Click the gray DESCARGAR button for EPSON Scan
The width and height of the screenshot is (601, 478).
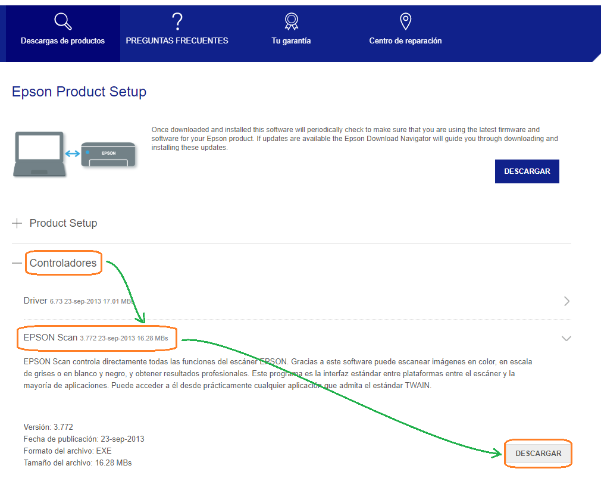538,454
